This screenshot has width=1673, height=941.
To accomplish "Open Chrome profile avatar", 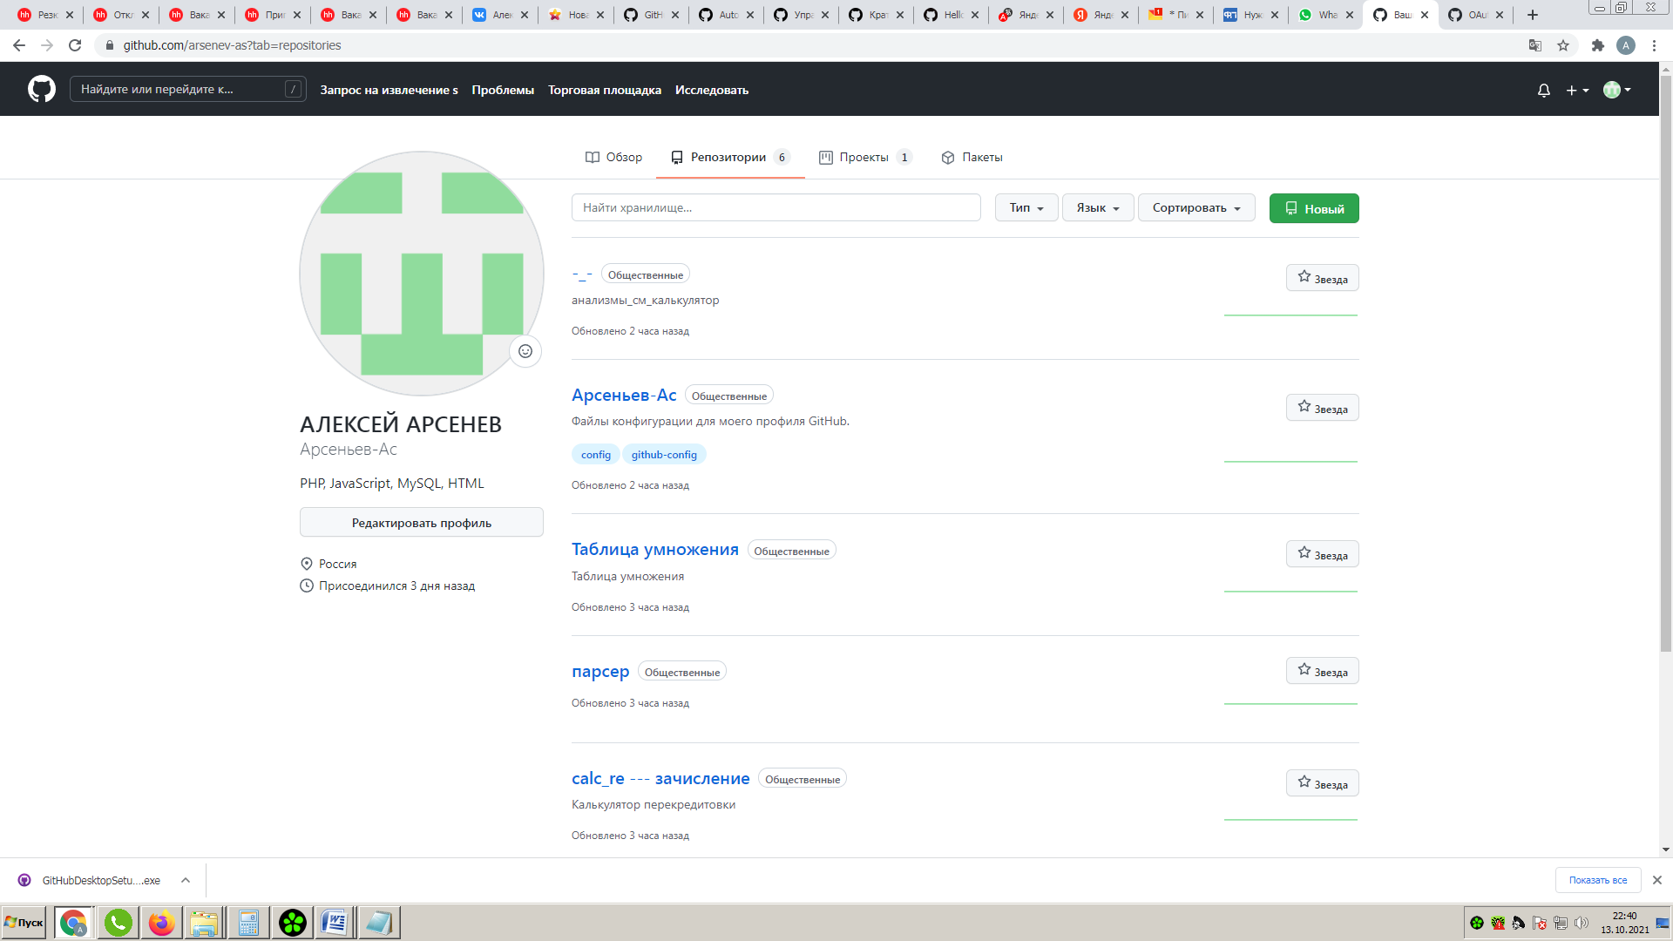I will (x=1626, y=45).
